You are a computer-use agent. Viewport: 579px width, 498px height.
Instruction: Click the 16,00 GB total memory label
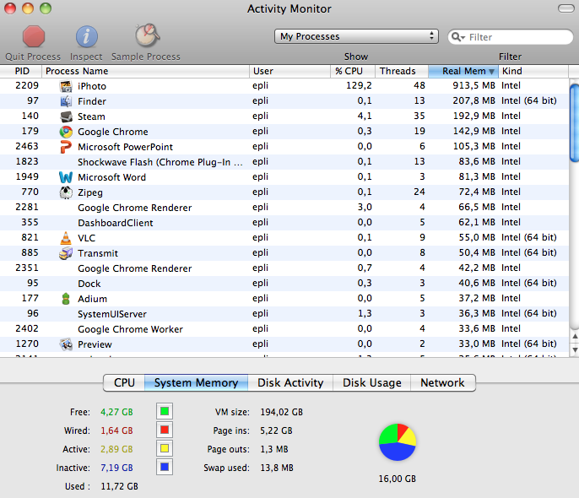pos(398,479)
